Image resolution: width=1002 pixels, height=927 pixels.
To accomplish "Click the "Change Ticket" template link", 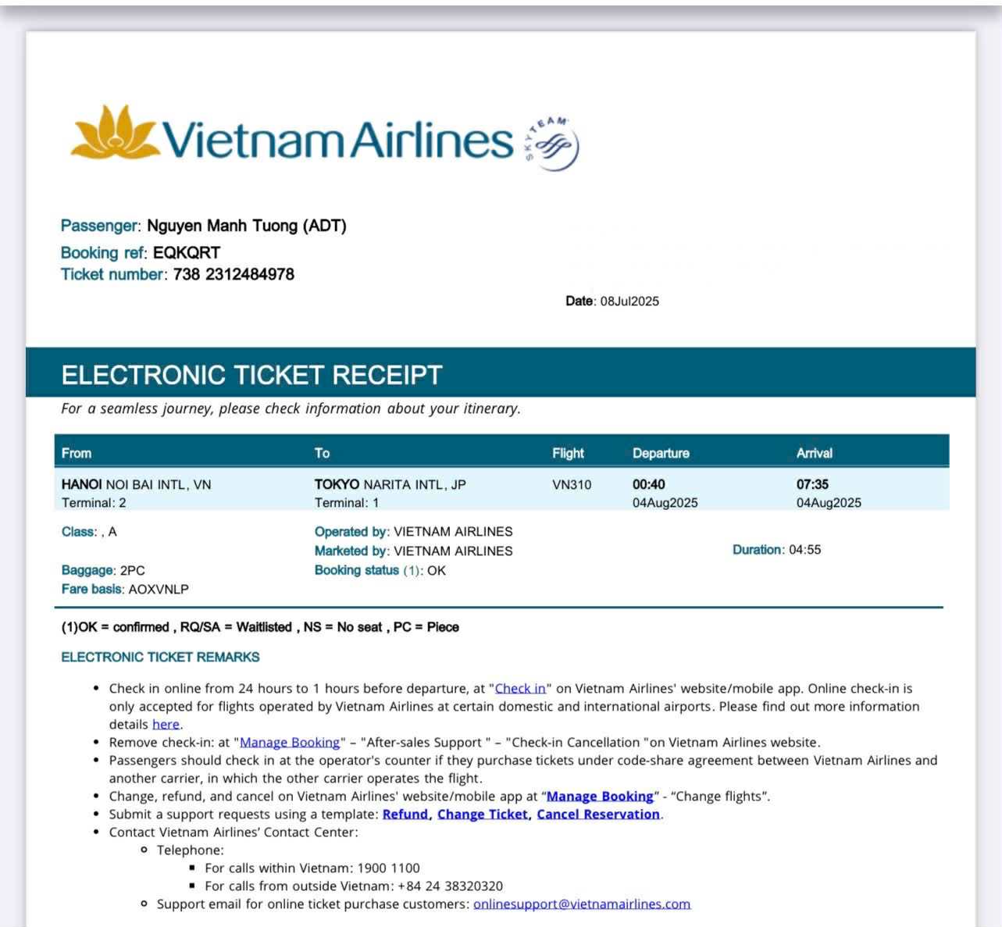I will [x=483, y=815].
